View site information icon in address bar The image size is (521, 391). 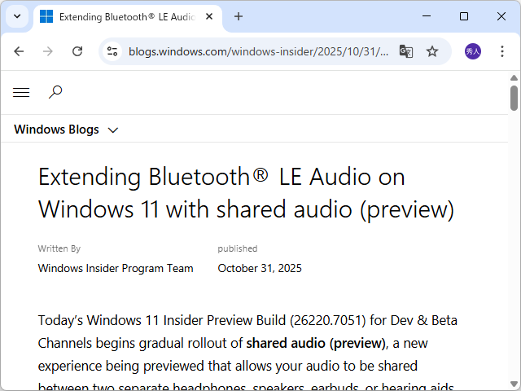[113, 51]
